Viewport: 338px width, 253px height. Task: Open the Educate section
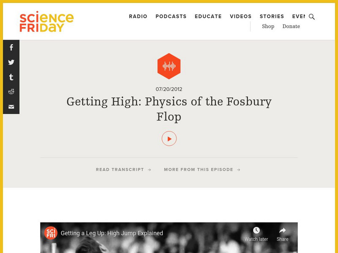[208, 16]
